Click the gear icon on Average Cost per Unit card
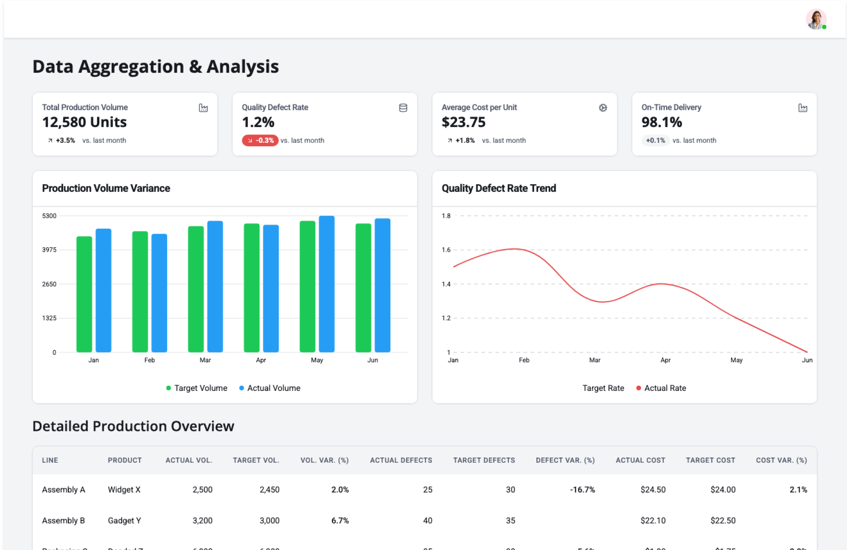The width and height of the screenshot is (847, 550). (603, 108)
